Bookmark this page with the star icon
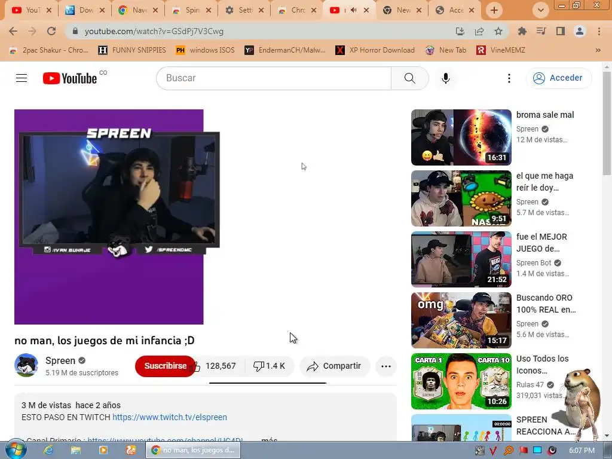Image resolution: width=612 pixels, height=459 pixels. [x=498, y=31]
